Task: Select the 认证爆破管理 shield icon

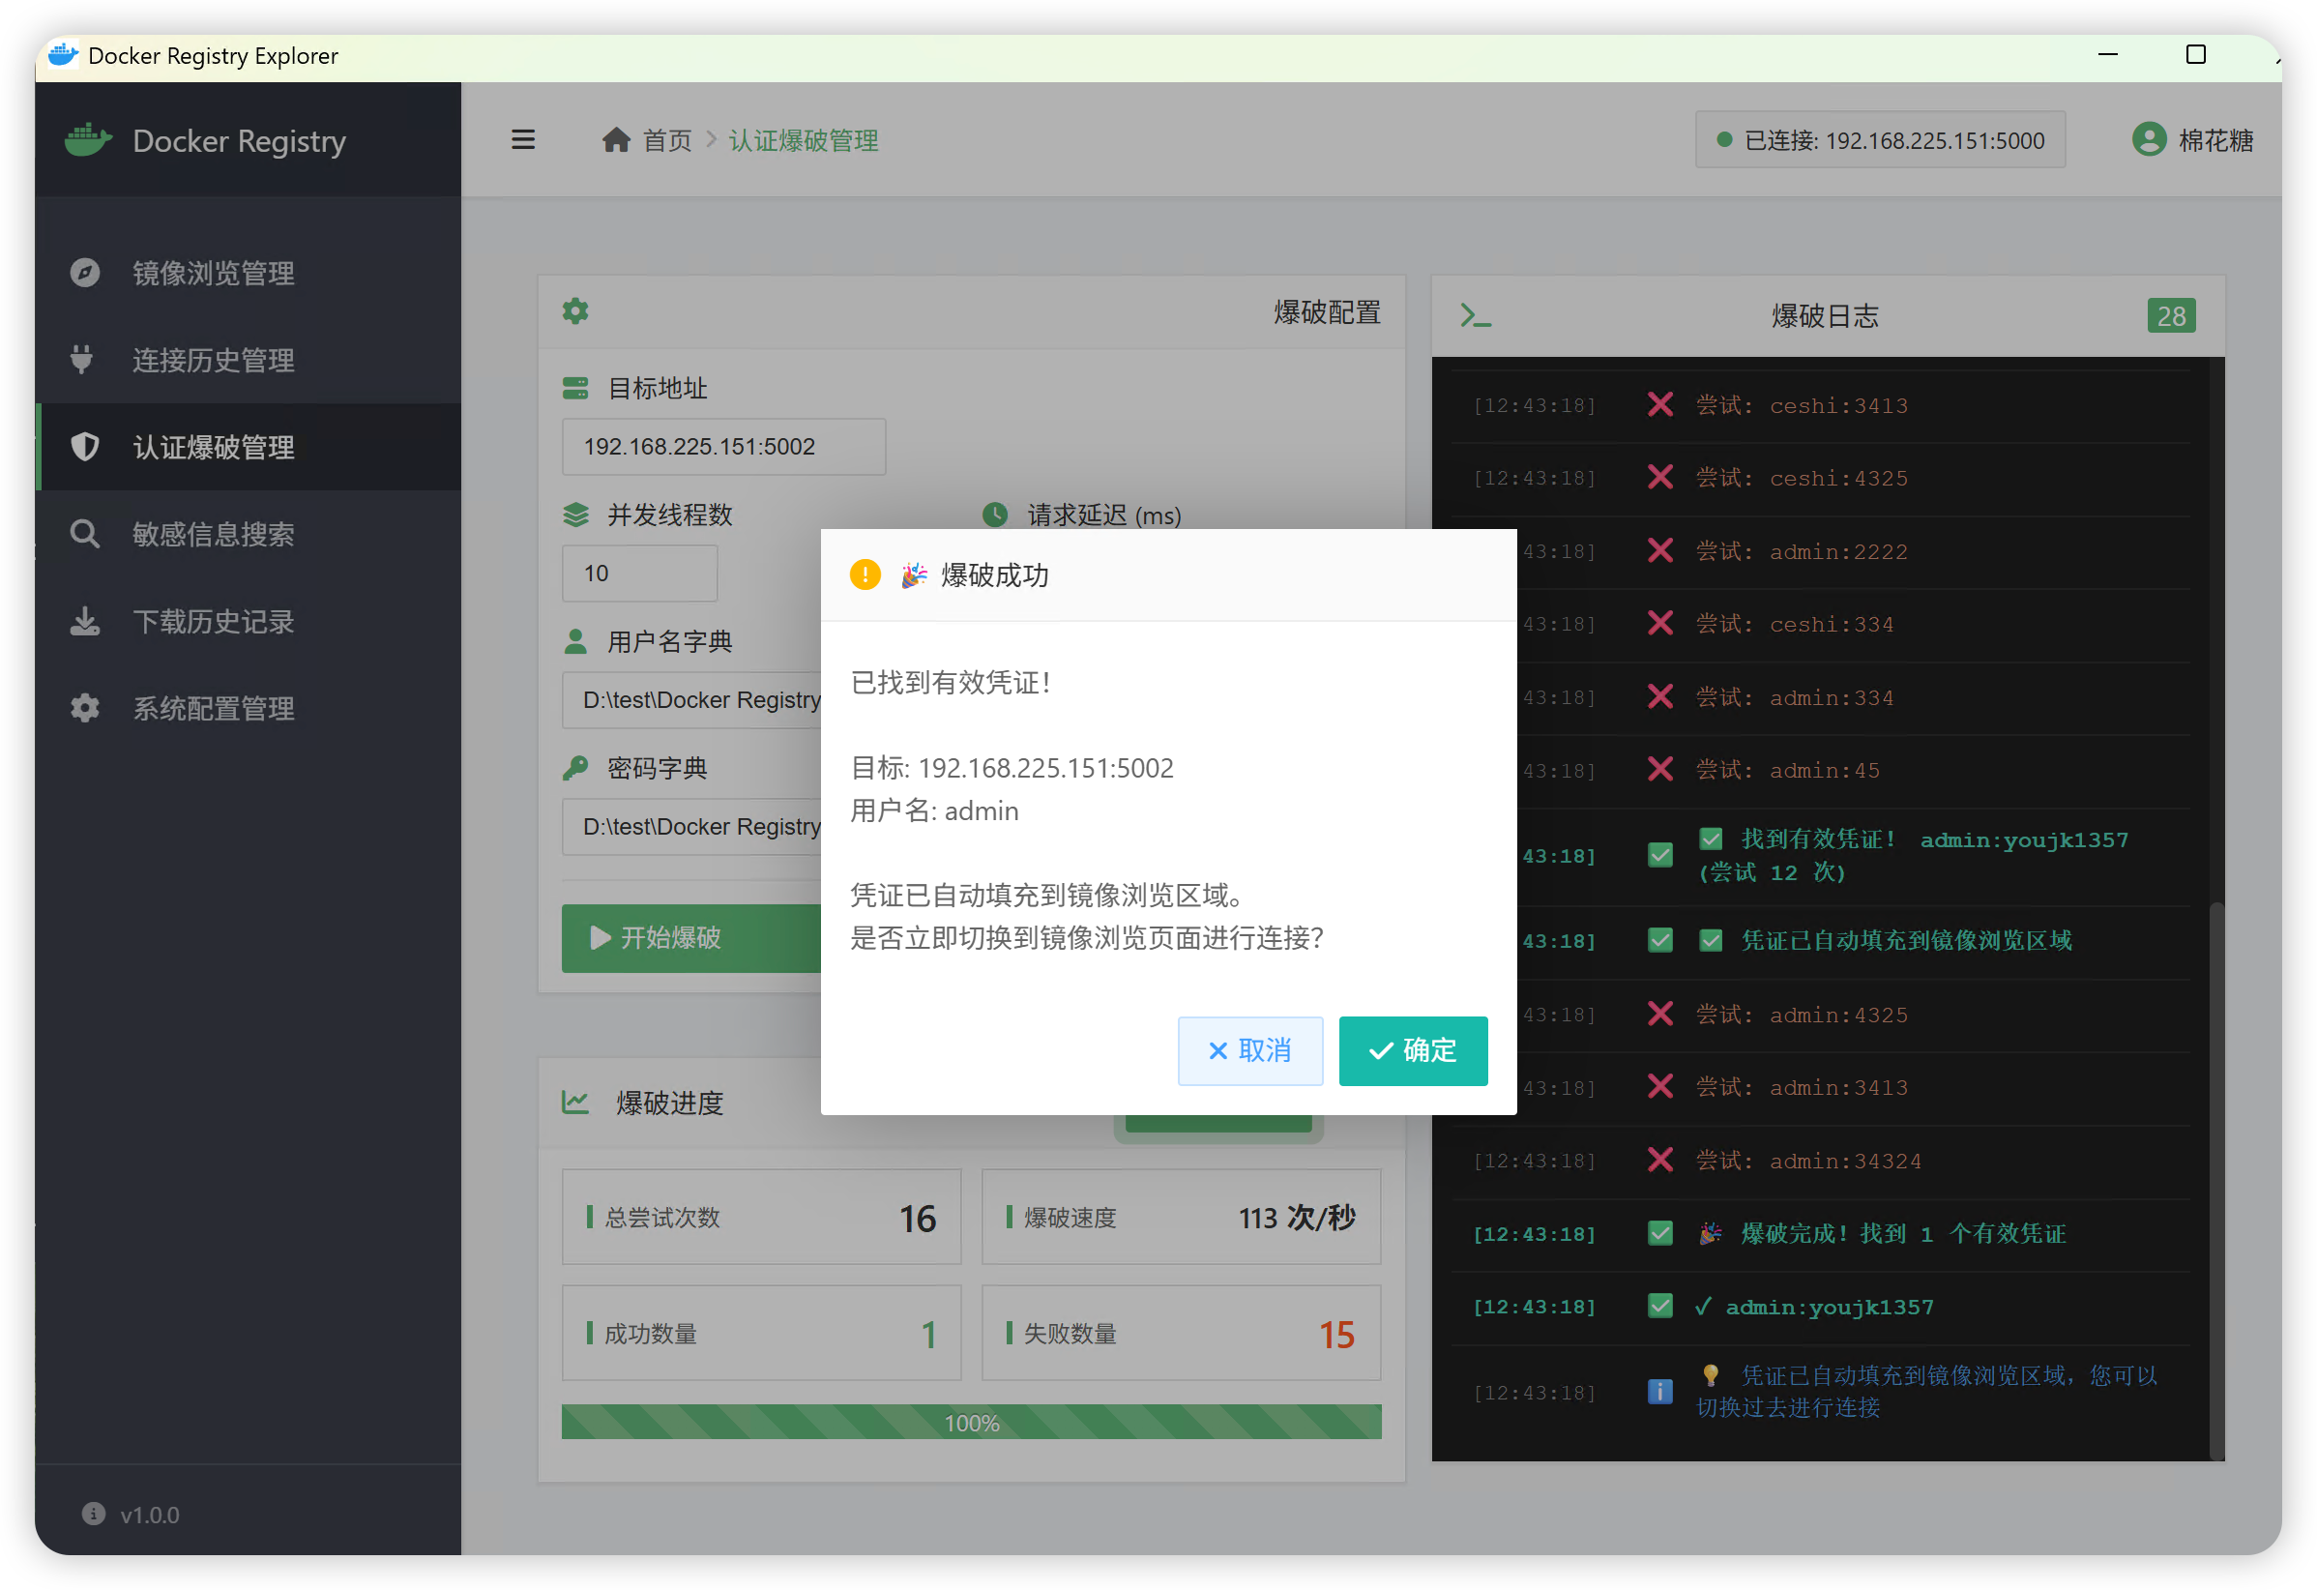Action: click(86, 447)
